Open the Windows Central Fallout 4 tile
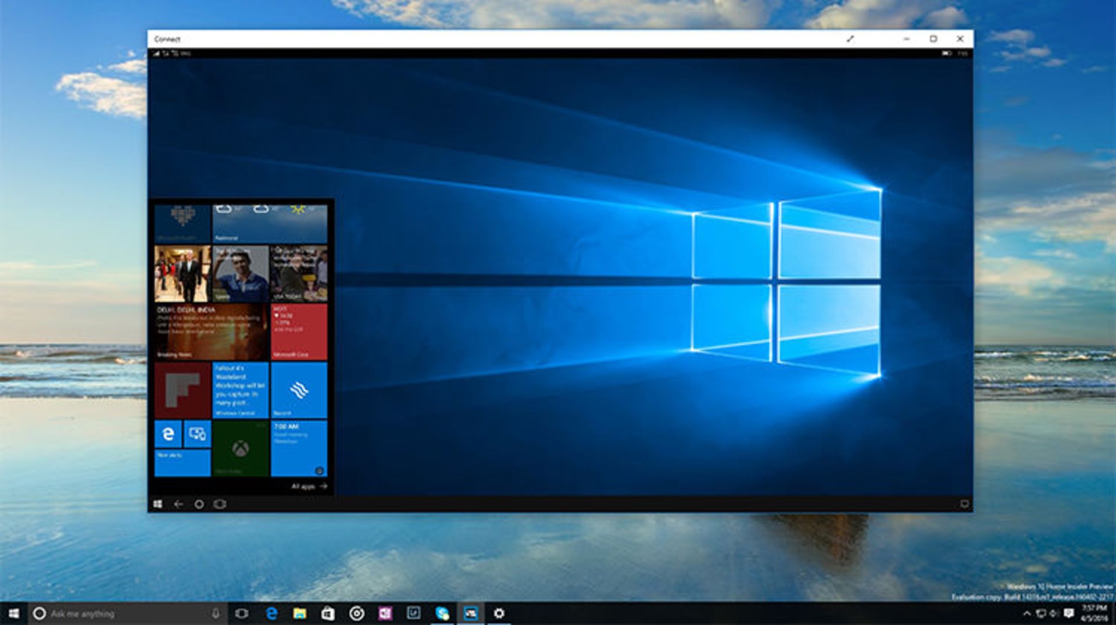The width and height of the screenshot is (1116, 625). (241, 390)
